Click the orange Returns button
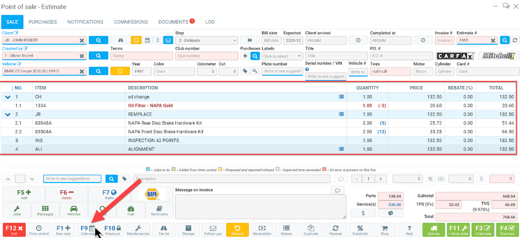The height and width of the screenshot is (238, 524). point(237,230)
